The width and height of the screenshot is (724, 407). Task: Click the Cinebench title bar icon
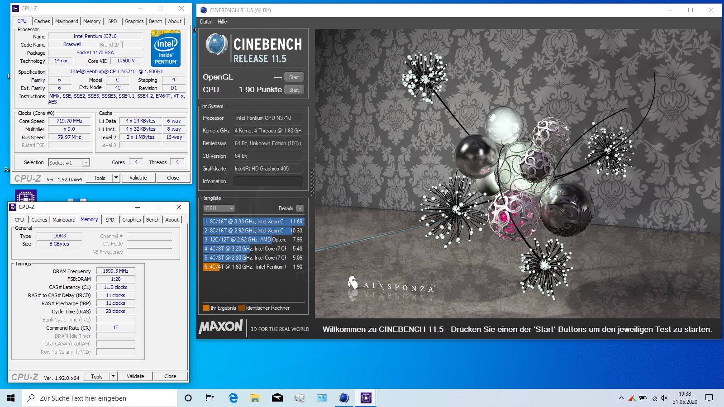[x=204, y=10]
